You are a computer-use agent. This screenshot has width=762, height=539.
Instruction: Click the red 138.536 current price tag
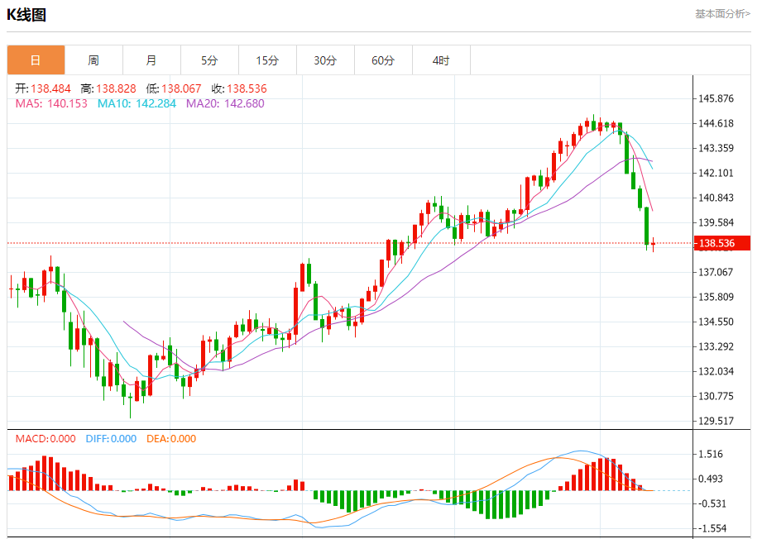(x=716, y=243)
